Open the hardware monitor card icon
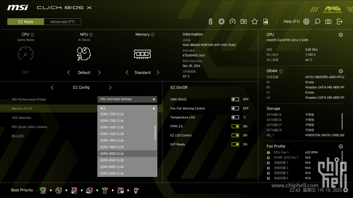This screenshot has height=198, width=353. pos(243,22)
